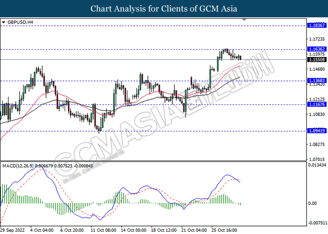
Task: Click the MACD -0.007511 scale value
Action: 317,223
